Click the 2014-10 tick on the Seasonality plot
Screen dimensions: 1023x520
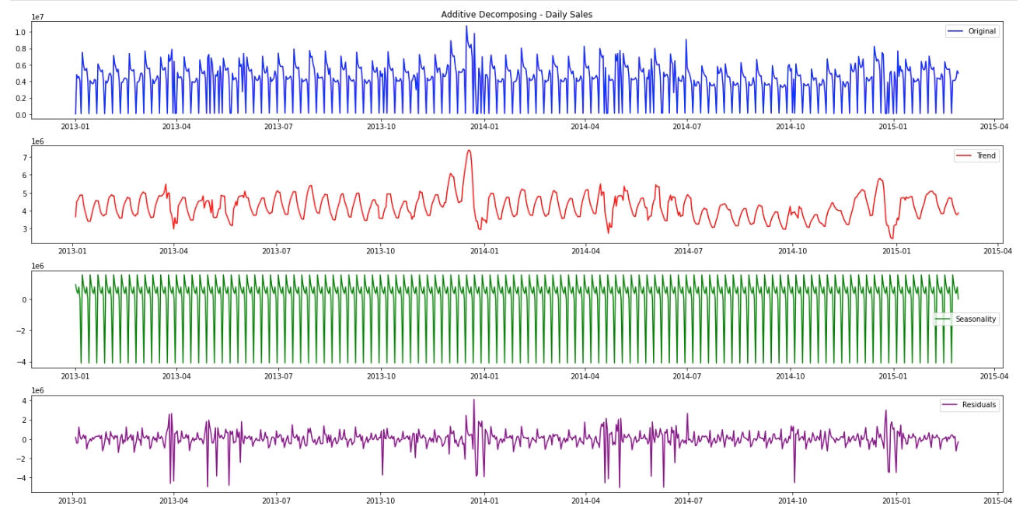(x=791, y=376)
